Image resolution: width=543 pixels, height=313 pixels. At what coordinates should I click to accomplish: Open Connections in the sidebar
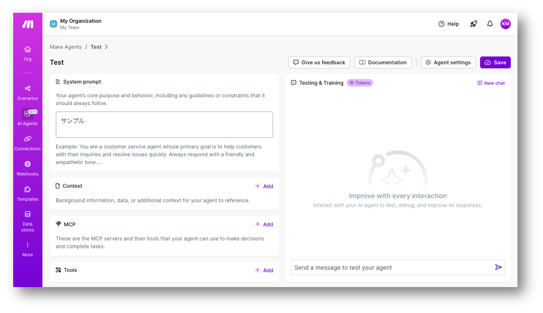pos(28,139)
